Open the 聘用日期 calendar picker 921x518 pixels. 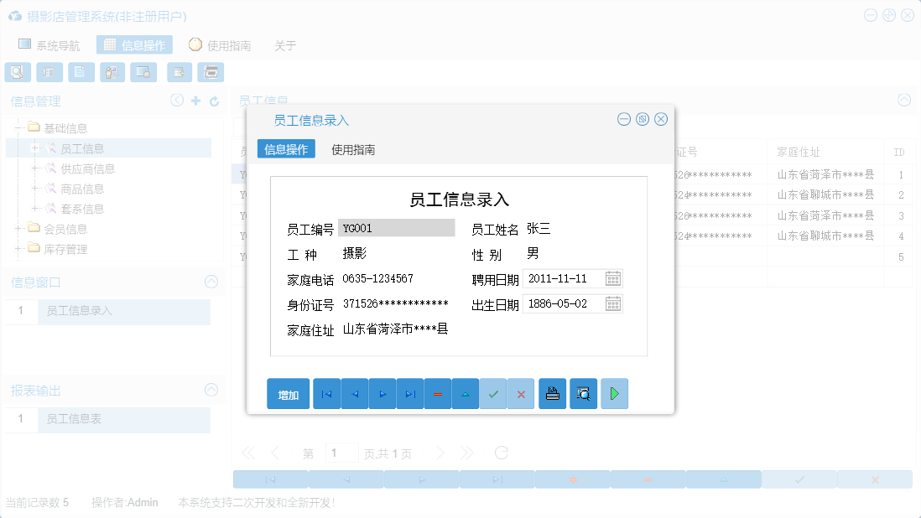pyautogui.click(x=612, y=278)
